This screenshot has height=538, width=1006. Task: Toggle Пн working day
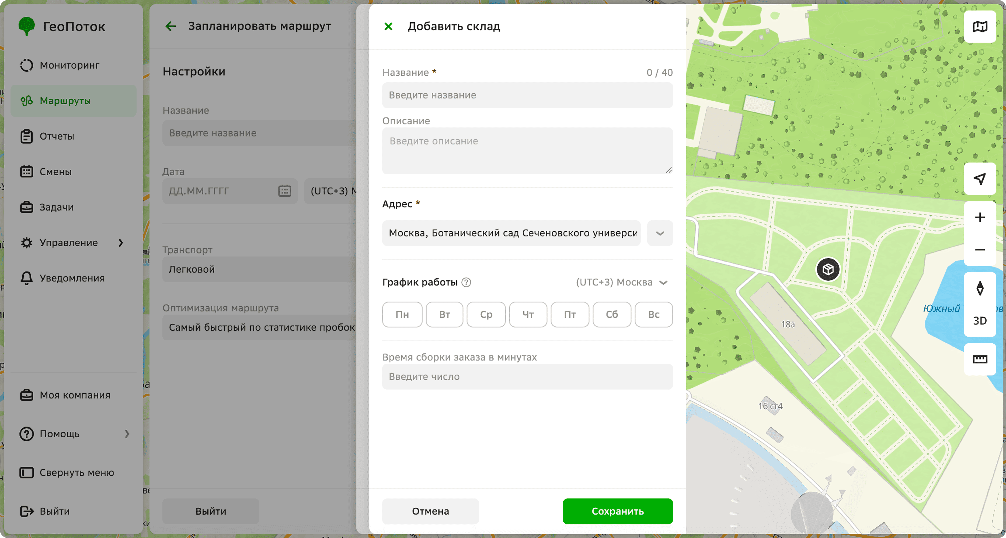pyautogui.click(x=402, y=314)
